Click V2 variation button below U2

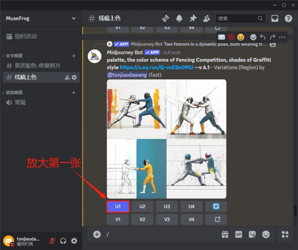coord(142,219)
